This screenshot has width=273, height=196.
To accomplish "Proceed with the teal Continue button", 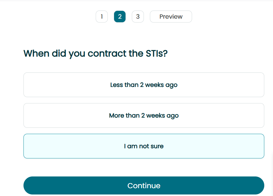I will point(144,185).
